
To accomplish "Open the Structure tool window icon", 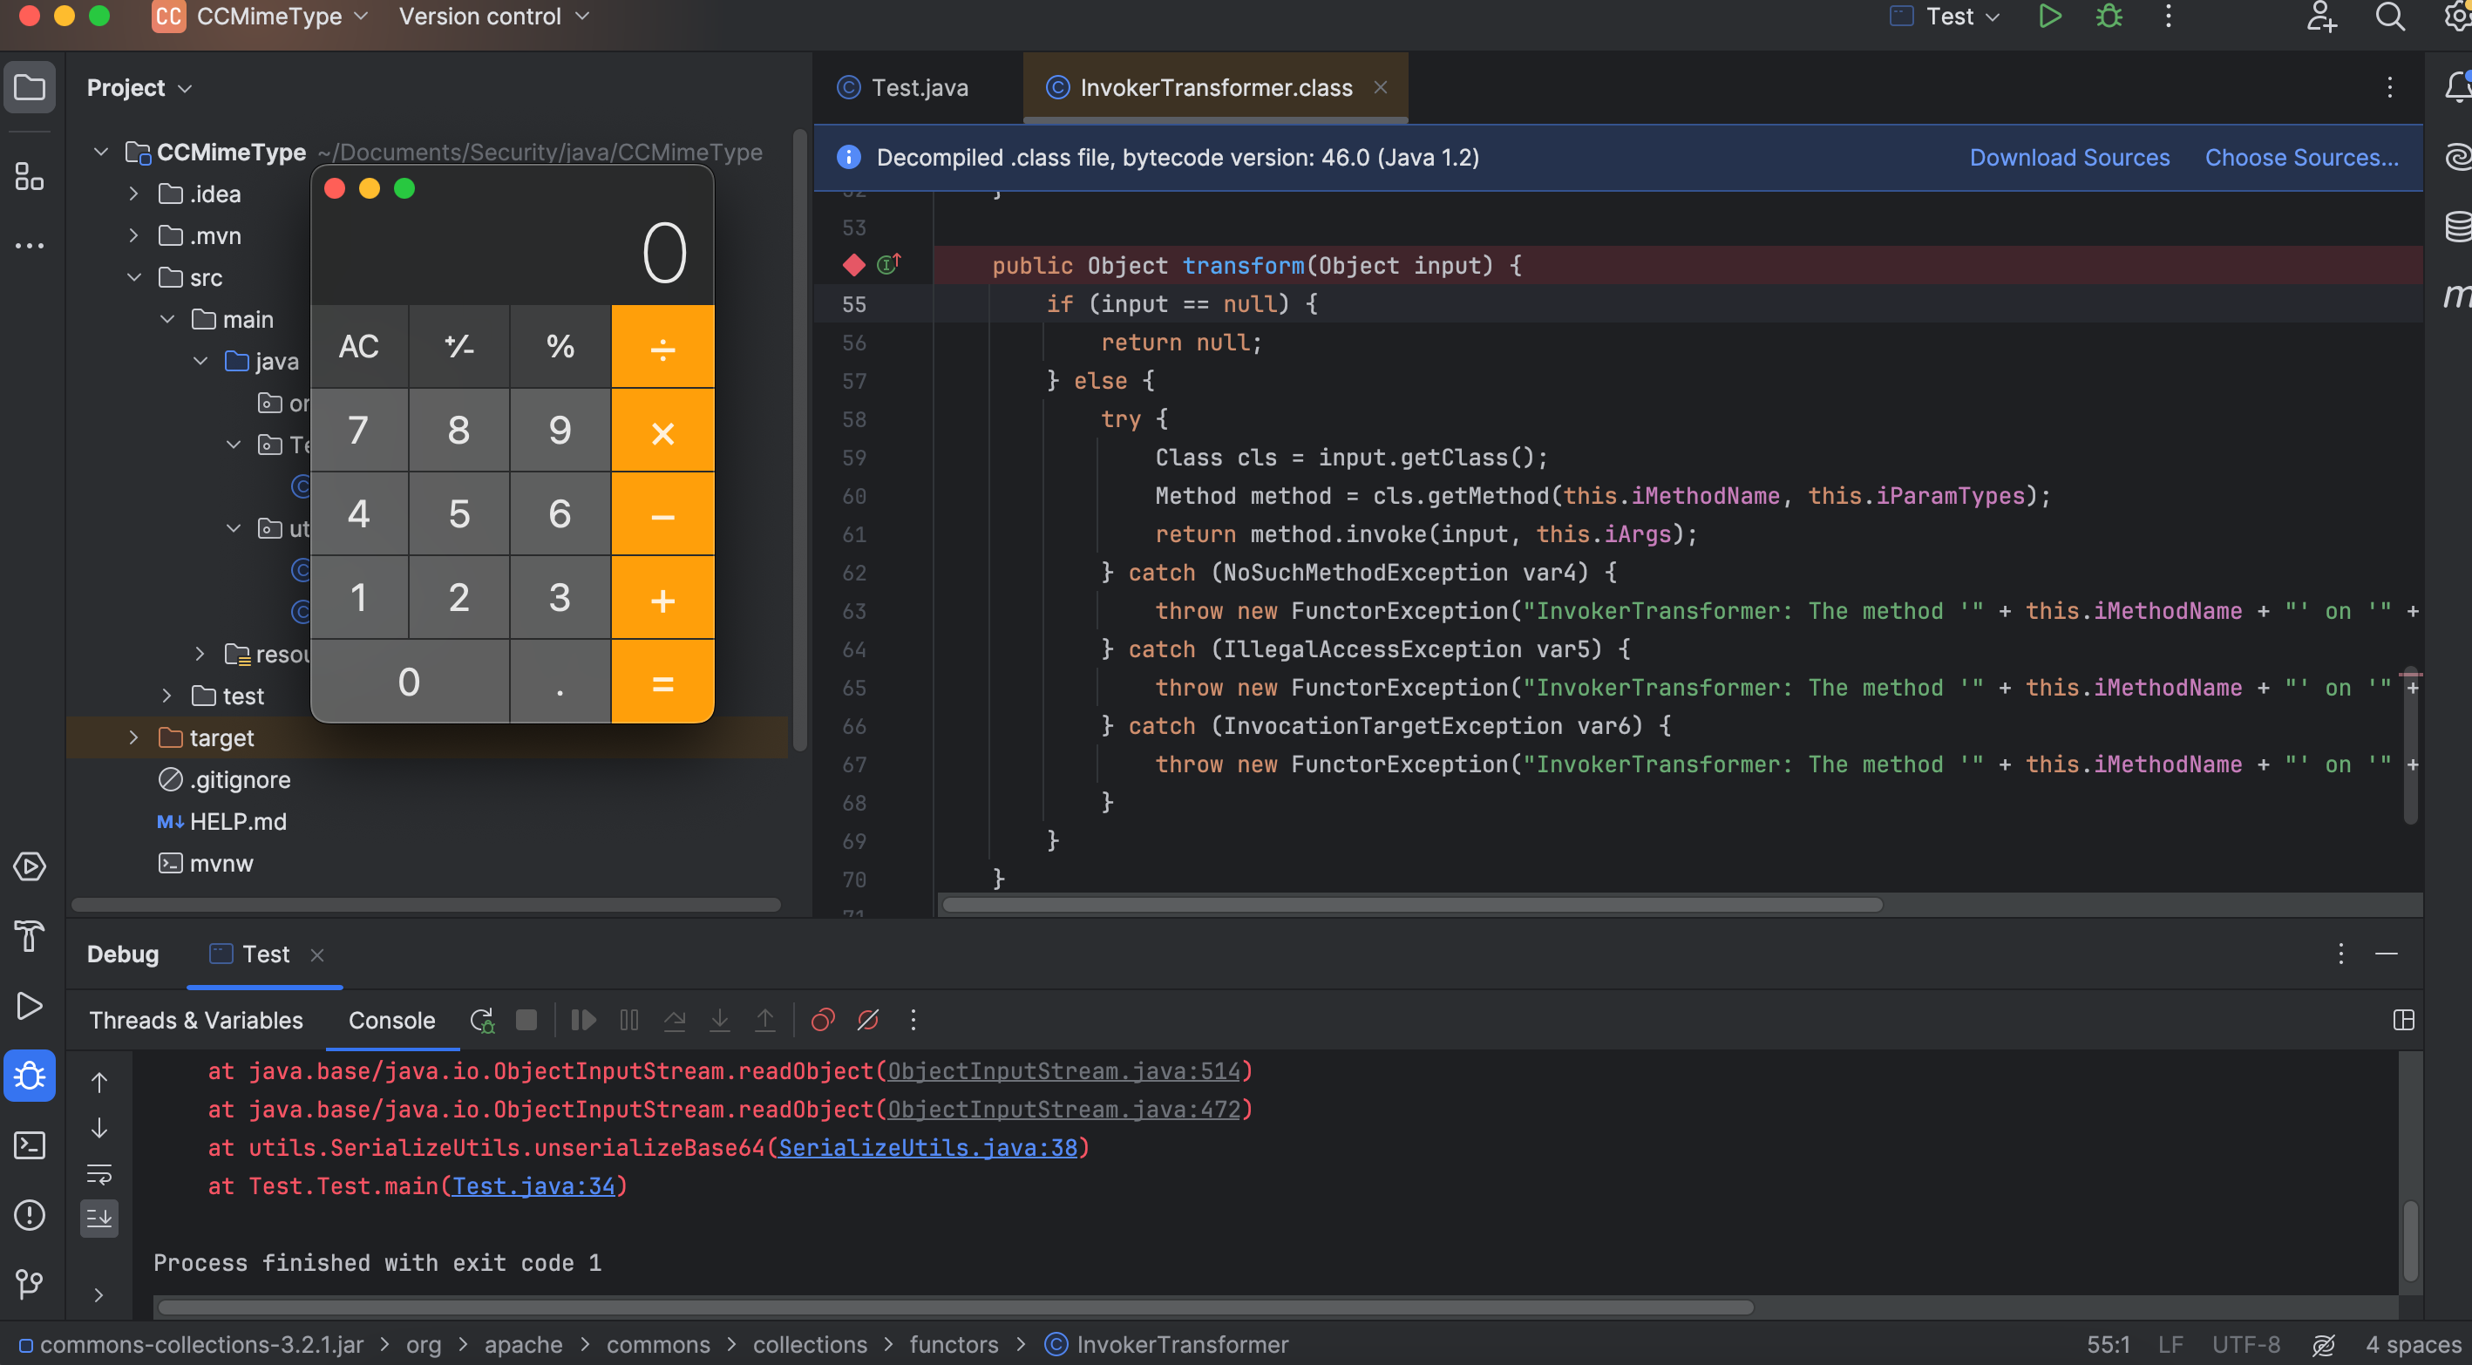I will (x=29, y=177).
